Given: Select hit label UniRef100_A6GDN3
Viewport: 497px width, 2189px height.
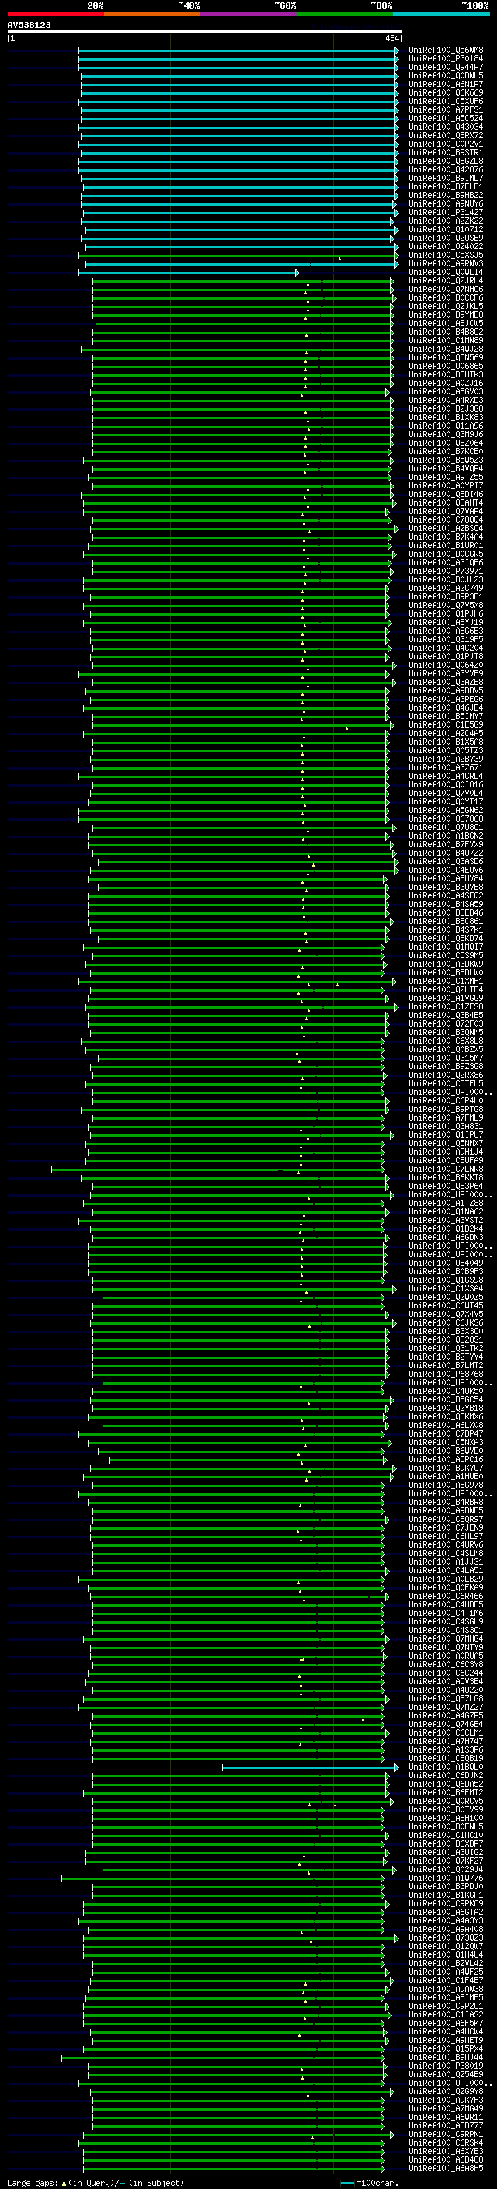Looking at the screenshot, I should (446, 1237).
